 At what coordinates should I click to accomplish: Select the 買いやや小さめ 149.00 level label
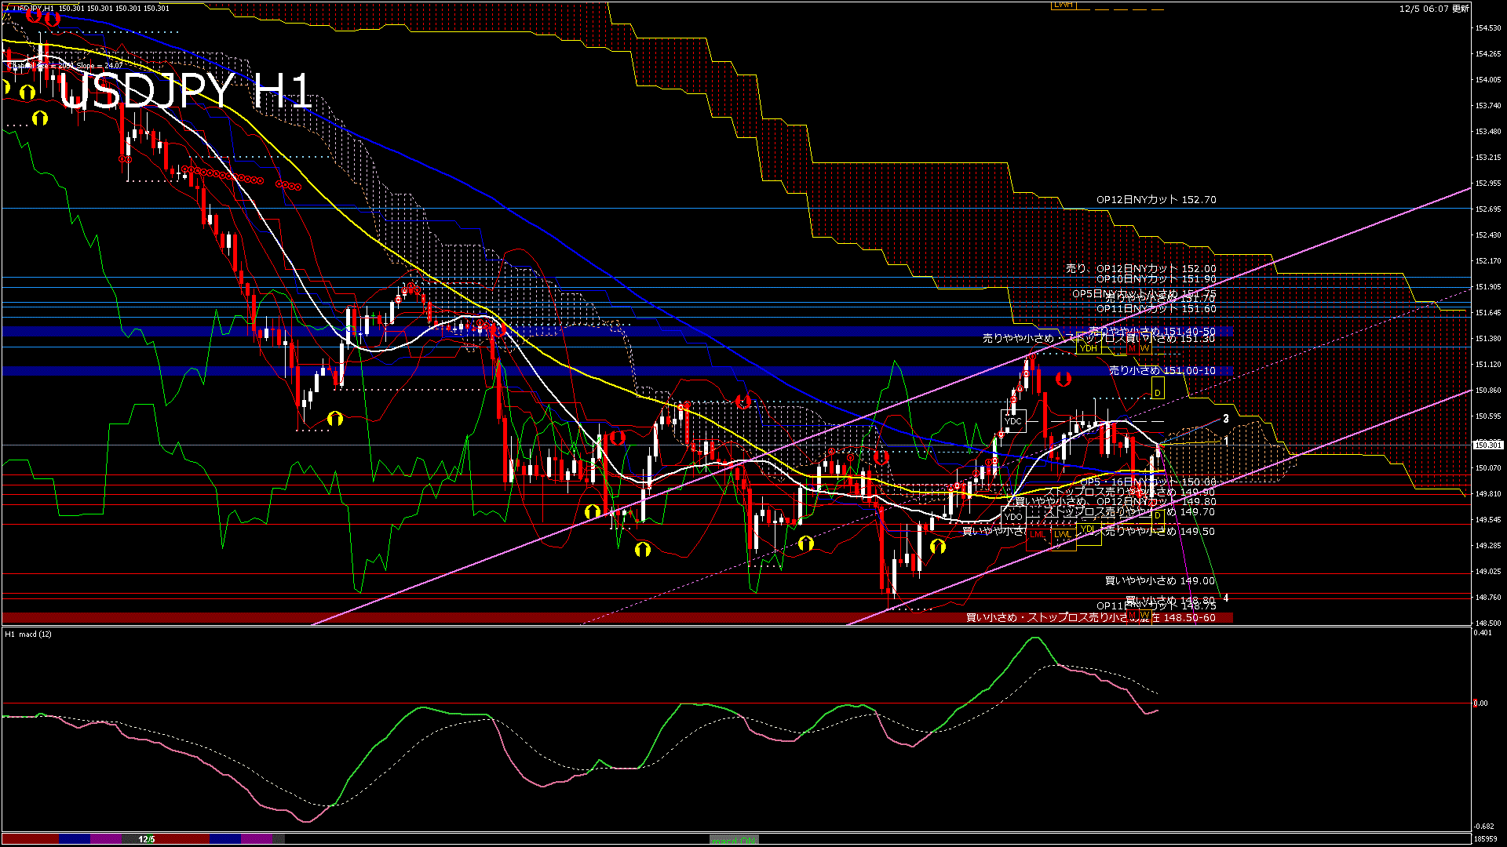tap(1159, 581)
